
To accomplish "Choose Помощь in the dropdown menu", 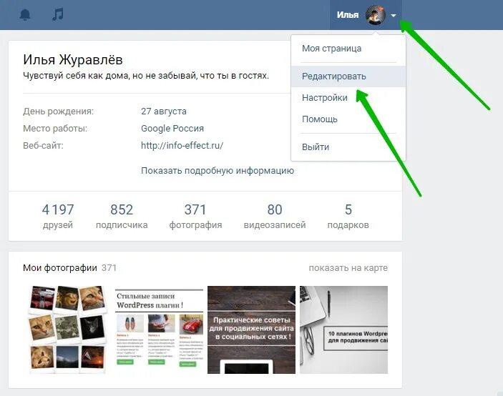I will click(320, 119).
